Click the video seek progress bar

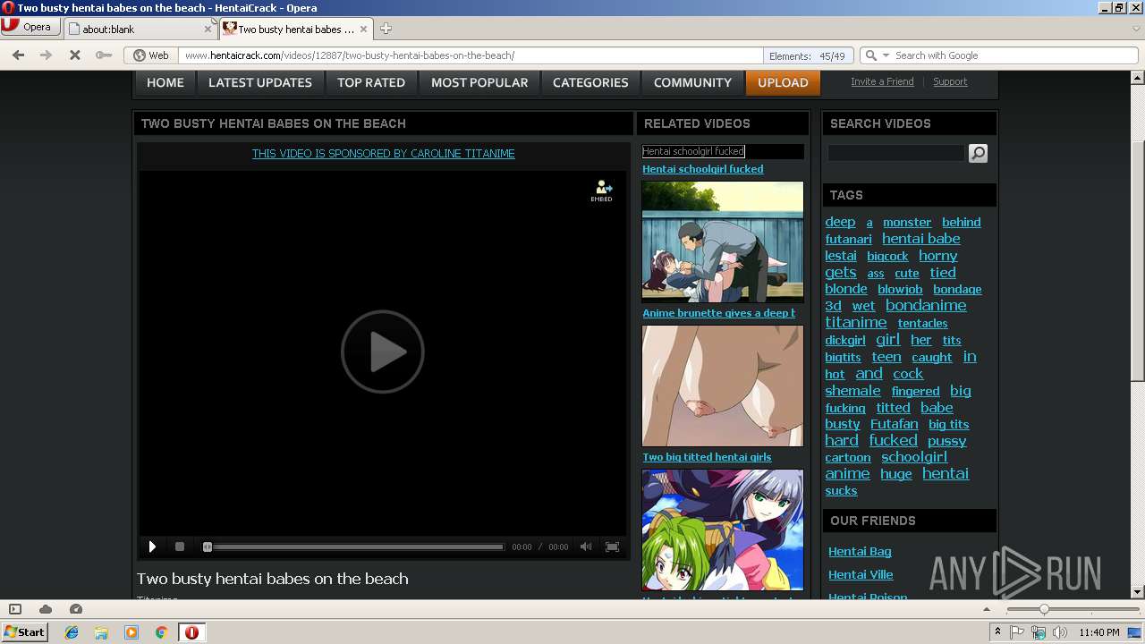354,547
